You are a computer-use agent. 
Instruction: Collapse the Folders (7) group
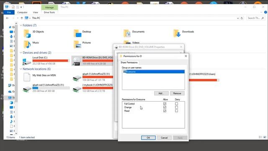point(21,25)
